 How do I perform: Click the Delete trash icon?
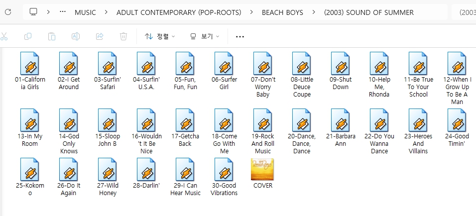(123, 36)
